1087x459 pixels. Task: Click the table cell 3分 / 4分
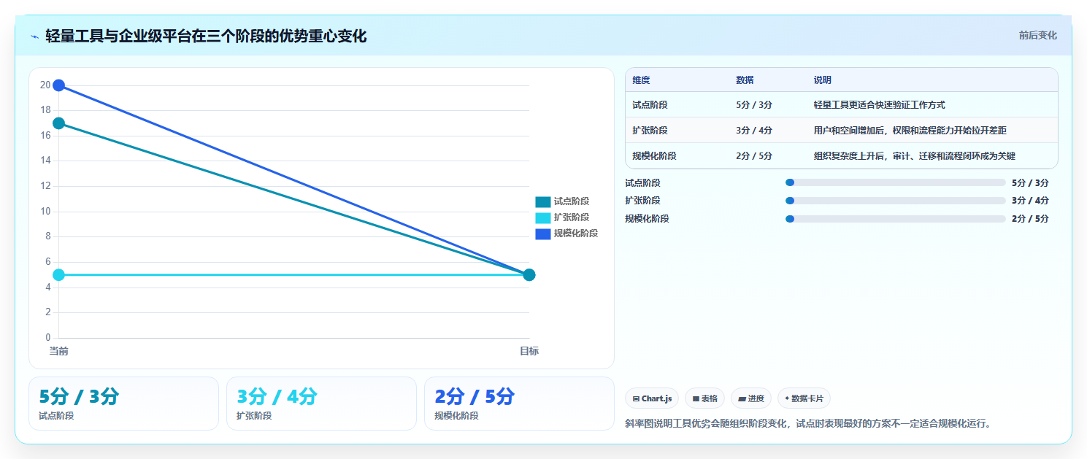click(x=754, y=131)
